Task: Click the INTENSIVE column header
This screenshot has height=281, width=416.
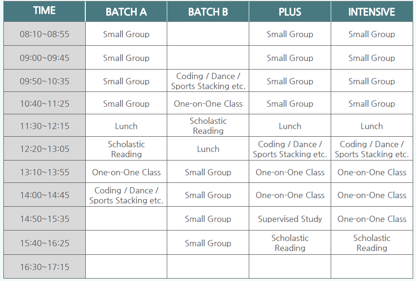Action: pyautogui.click(x=372, y=11)
